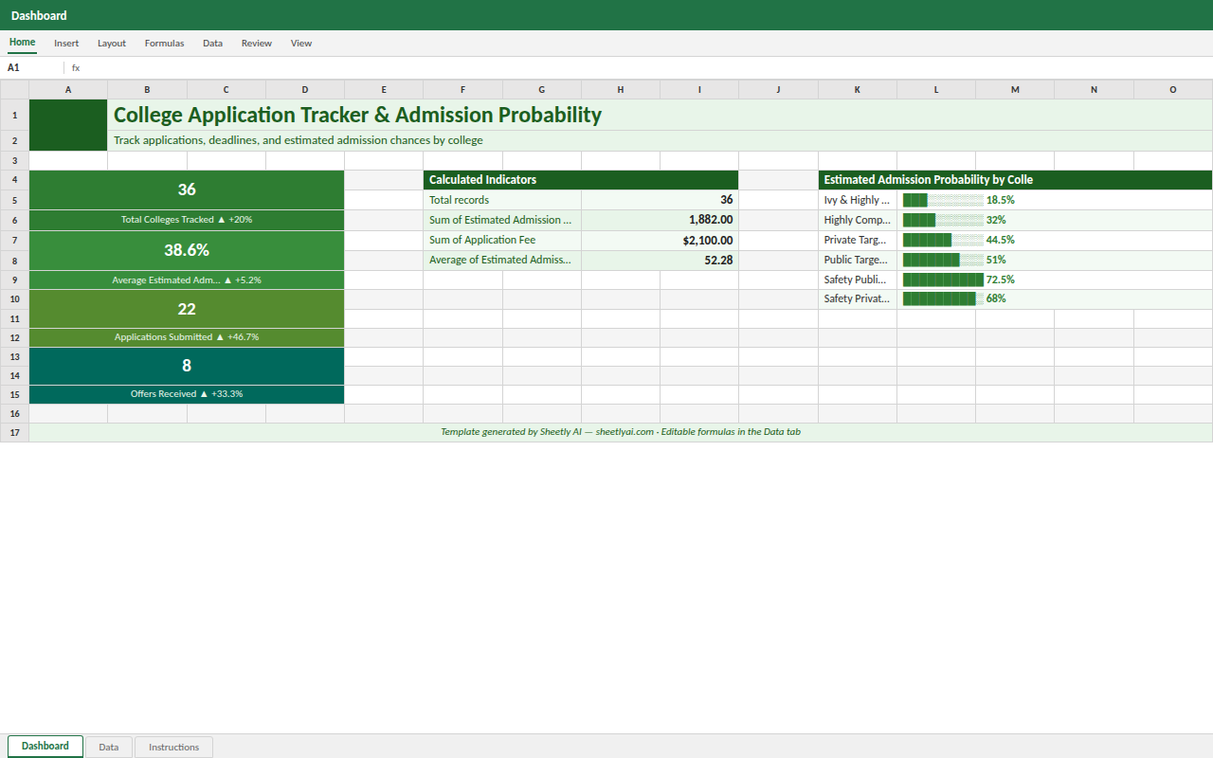Open the Instructions sheet tab
Viewport: 1213px width, 758px height.
(174, 747)
